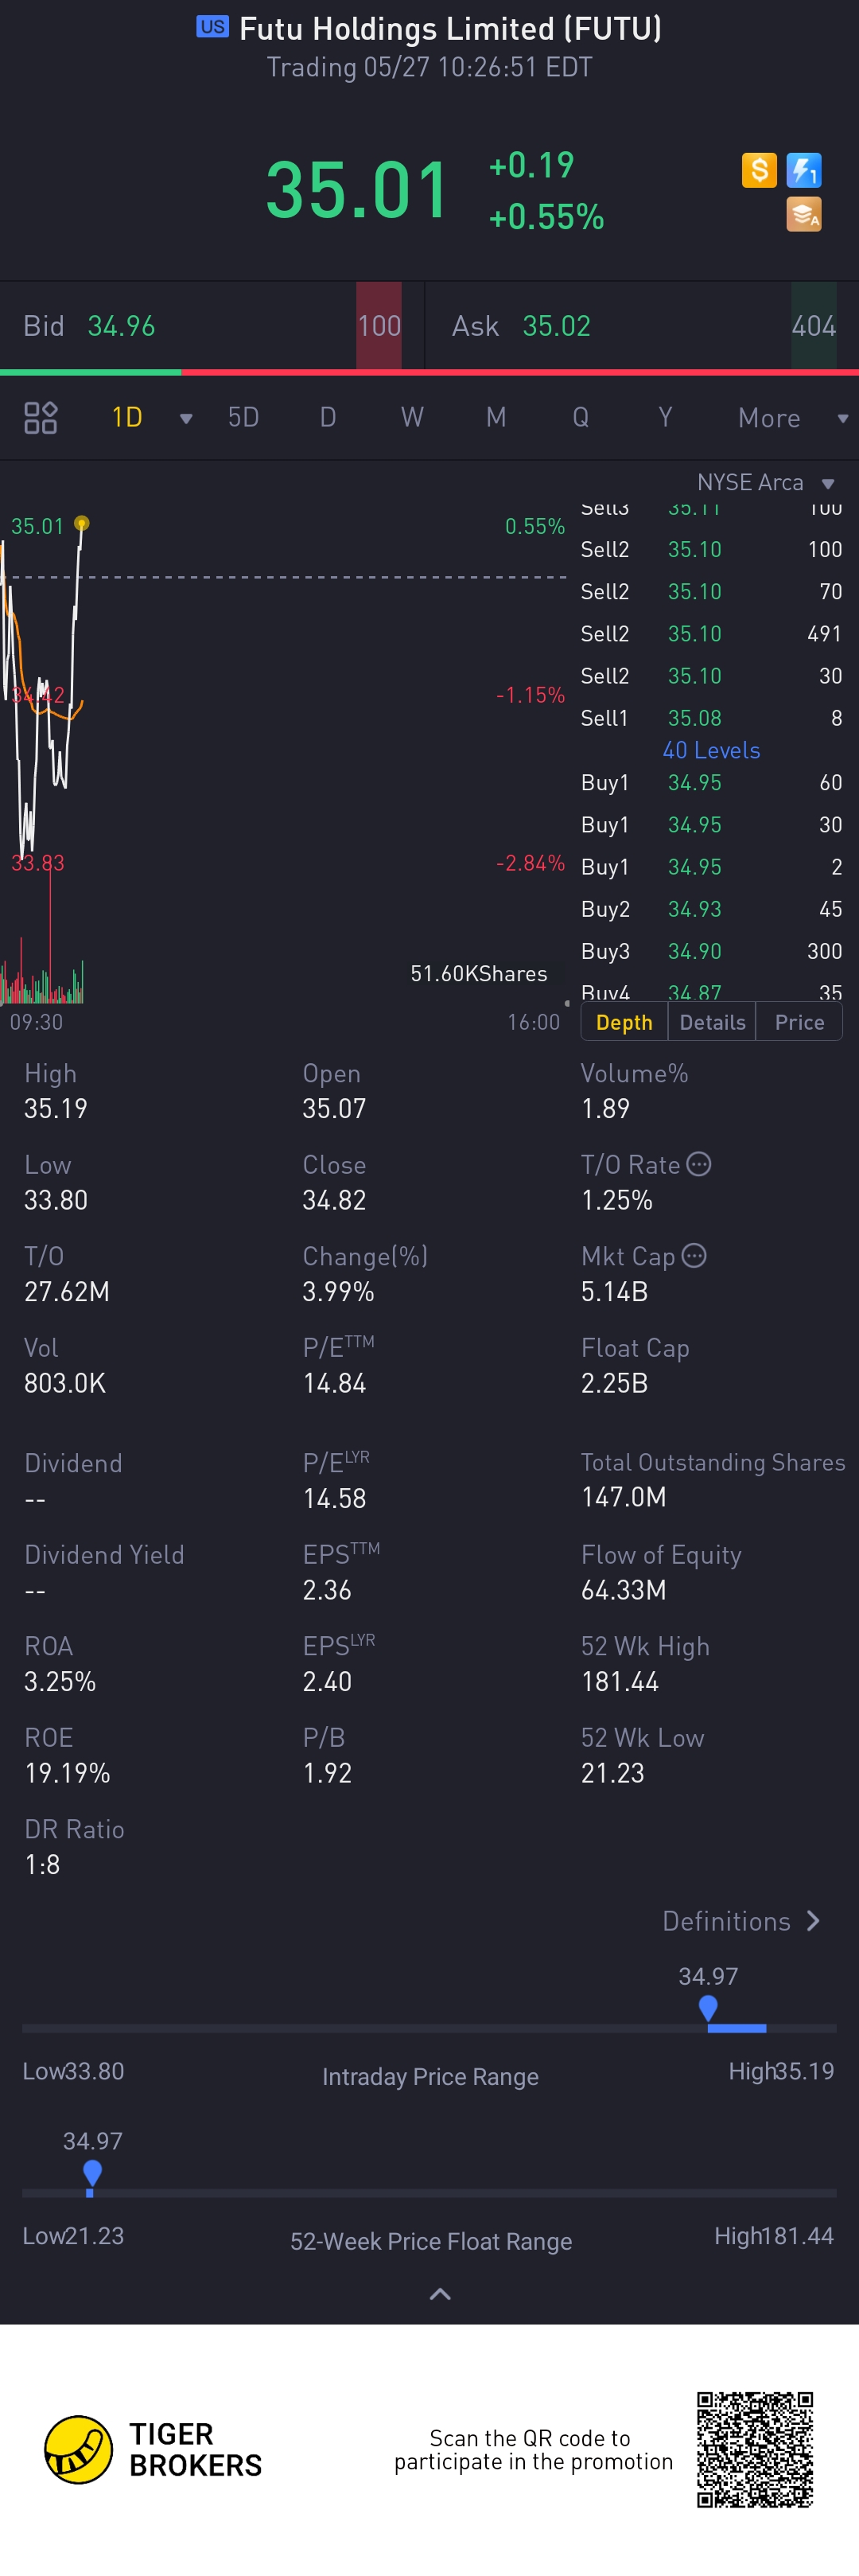Tap the bid size 100 indicator
This screenshot has height=2576, width=859.
[x=379, y=326]
